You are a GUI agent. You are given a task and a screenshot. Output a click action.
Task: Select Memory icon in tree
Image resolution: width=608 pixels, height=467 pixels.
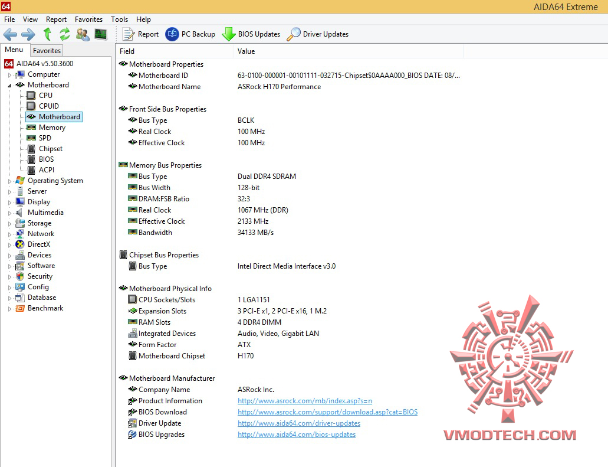[31, 128]
